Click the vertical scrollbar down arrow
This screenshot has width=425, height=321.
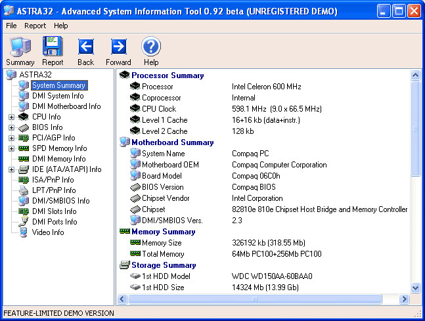pos(415,287)
